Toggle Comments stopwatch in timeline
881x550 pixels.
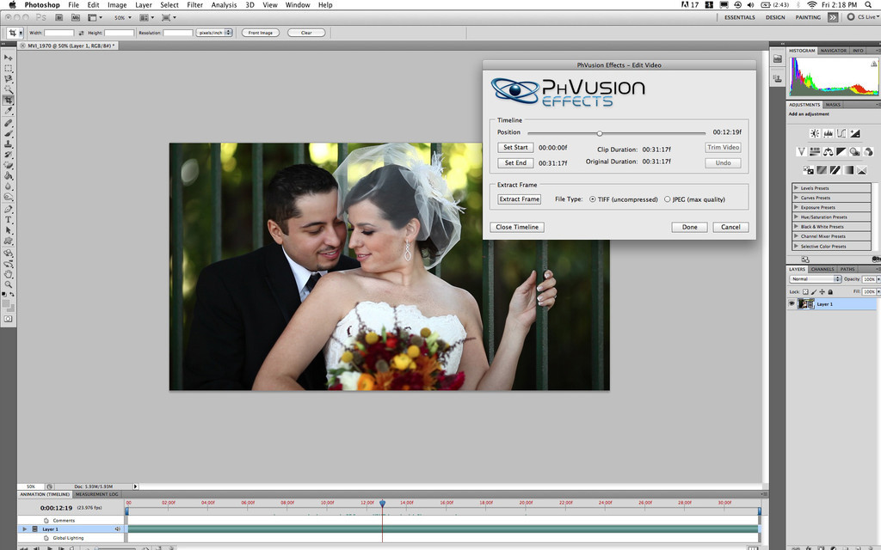[x=46, y=520]
